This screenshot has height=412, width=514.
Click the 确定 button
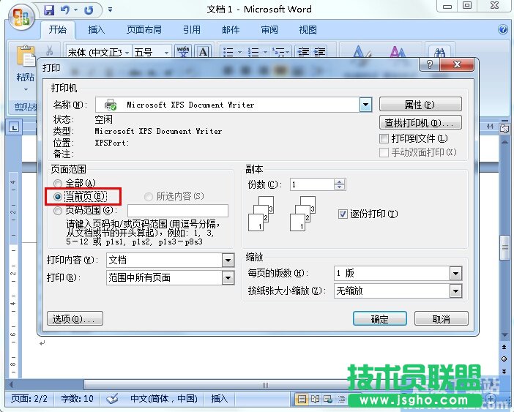(x=379, y=319)
